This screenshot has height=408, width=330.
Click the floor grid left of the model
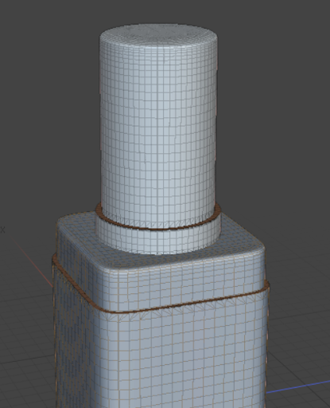point(26,332)
